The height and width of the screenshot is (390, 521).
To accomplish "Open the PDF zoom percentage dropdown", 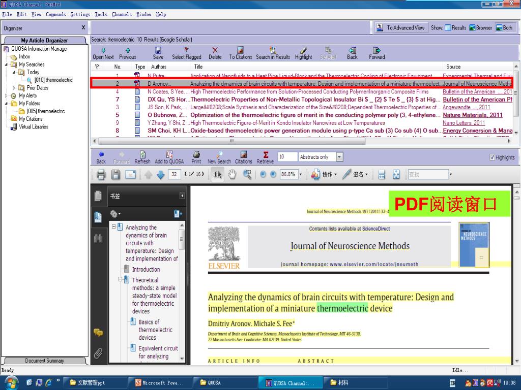I will [x=301, y=175].
